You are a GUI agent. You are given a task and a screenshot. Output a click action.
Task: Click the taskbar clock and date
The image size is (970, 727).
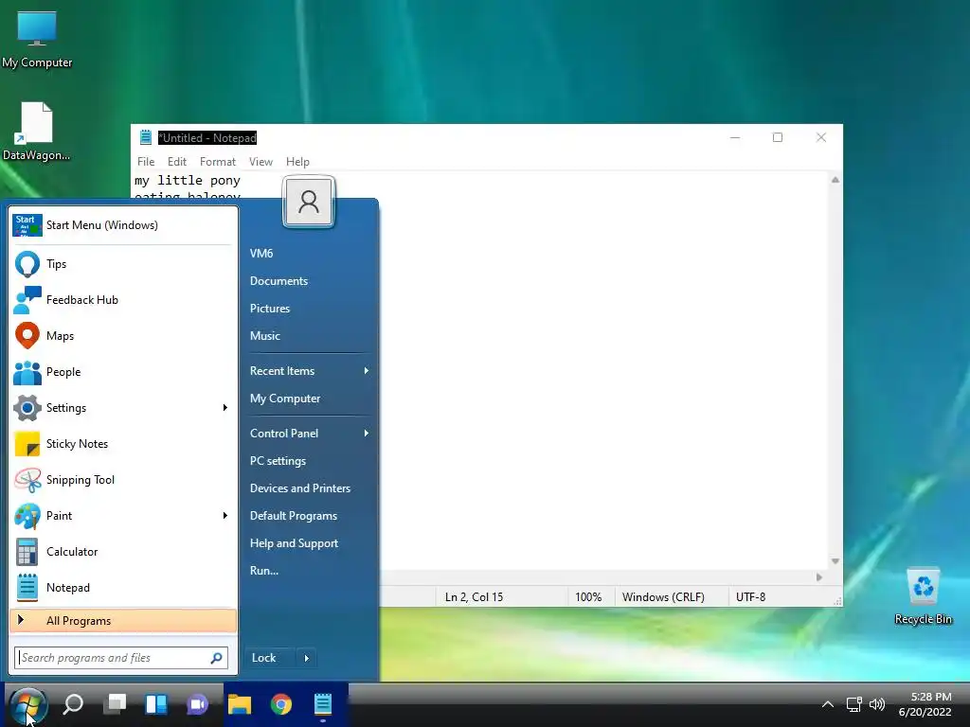tap(925, 704)
